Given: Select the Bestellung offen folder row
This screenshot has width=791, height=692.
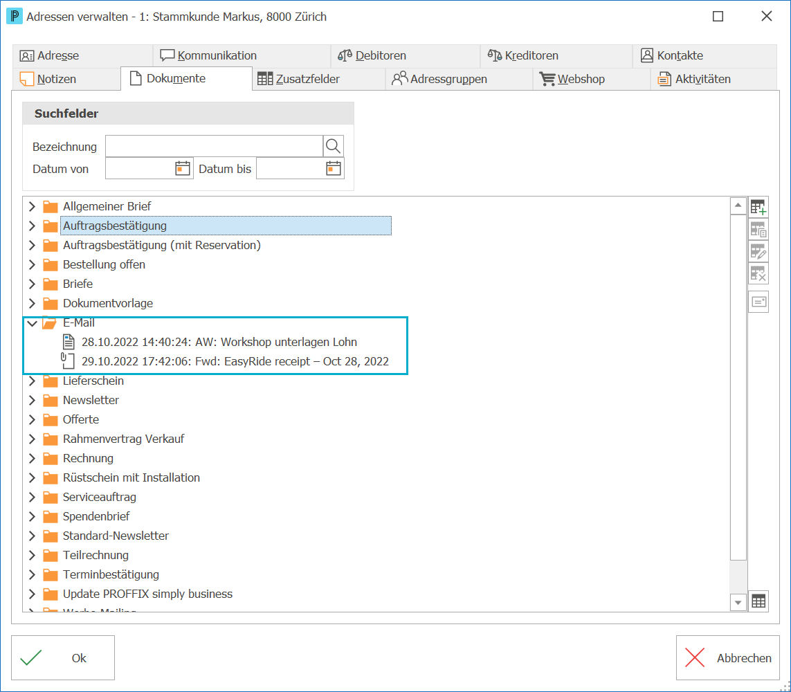Looking at the screenshot, I should point(104,264).
